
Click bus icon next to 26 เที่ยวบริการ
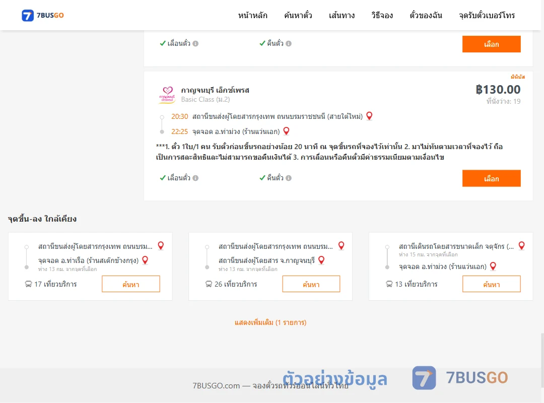coord(209,284)
